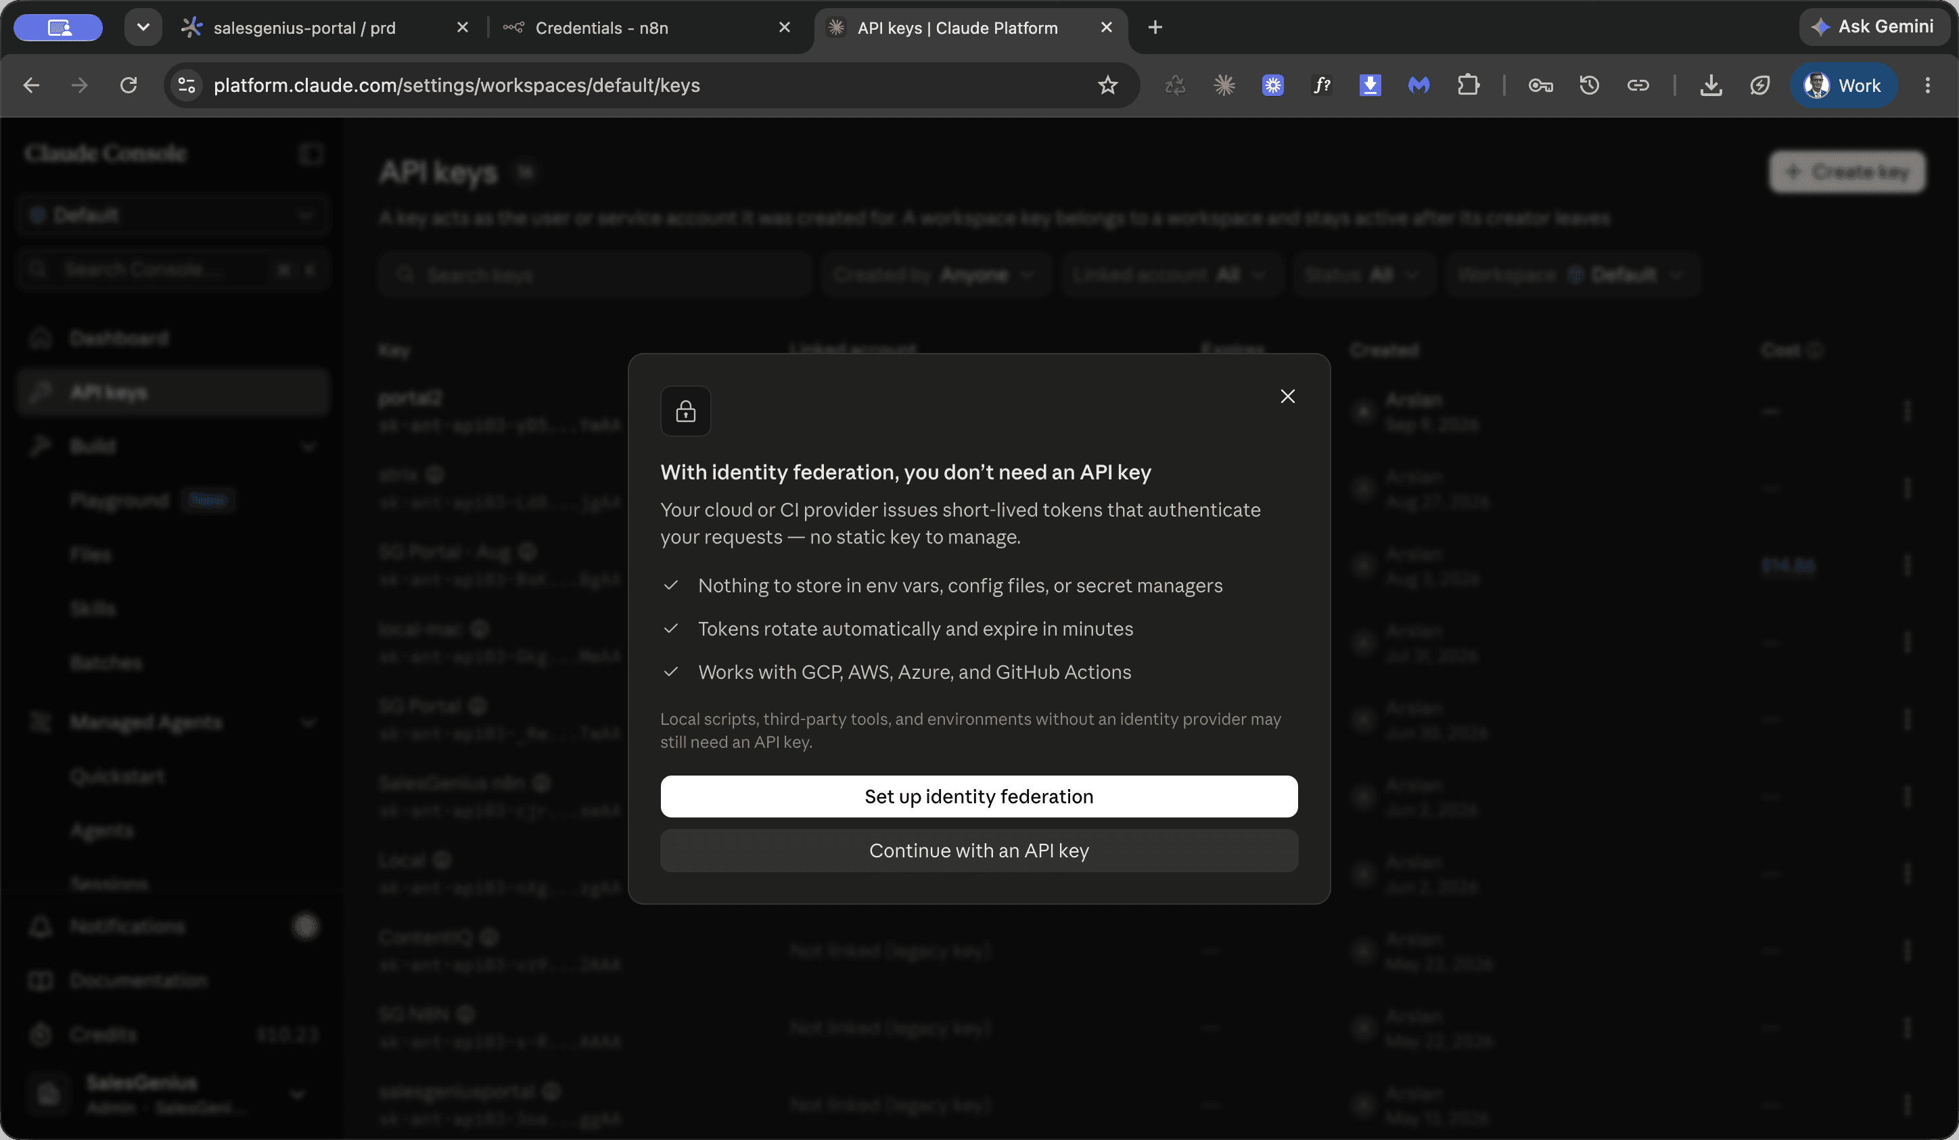Screen dimensions: 1959x1140
Task: Reload the current page
Action: click(x=129, y=85)
